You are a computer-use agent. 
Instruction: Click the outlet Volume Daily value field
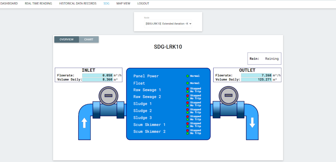point(256,80)
